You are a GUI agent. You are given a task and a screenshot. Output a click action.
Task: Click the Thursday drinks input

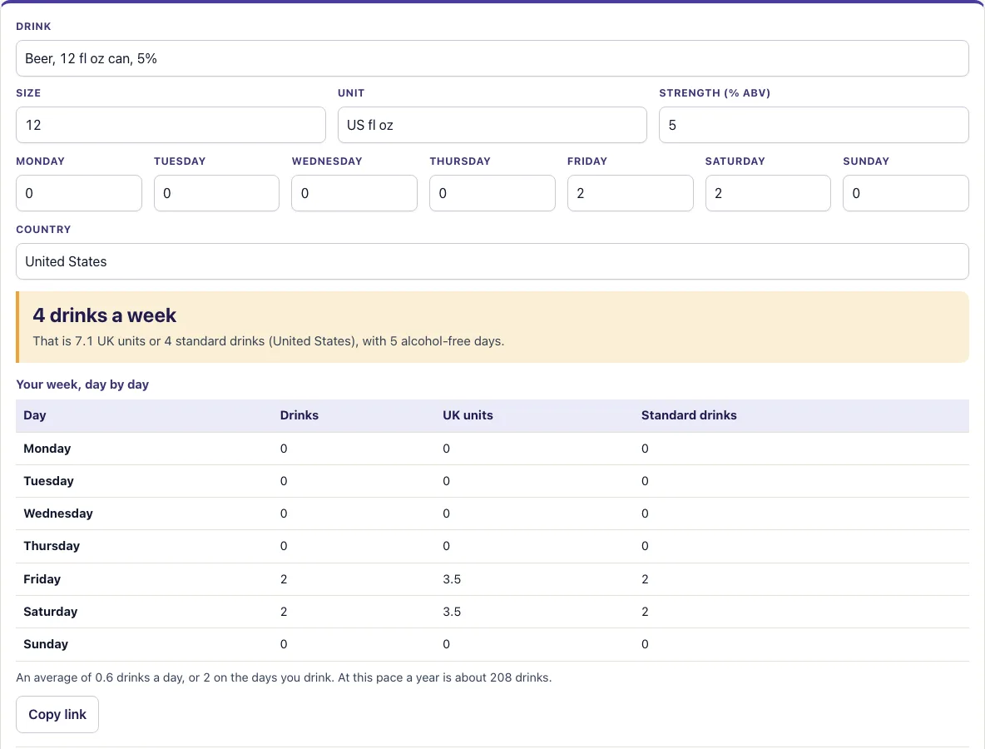(492, 193)
